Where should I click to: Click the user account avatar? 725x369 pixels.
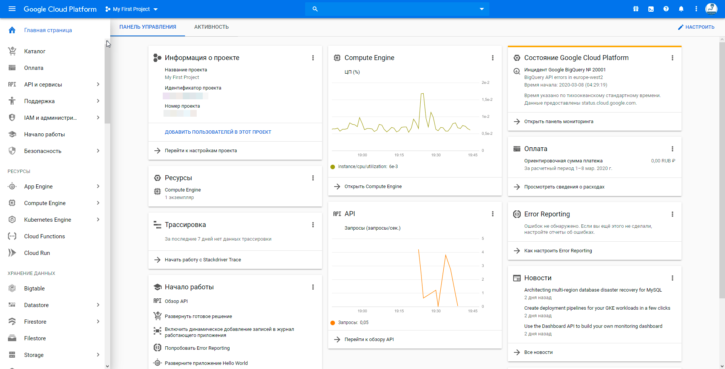(x=711, y=9)
